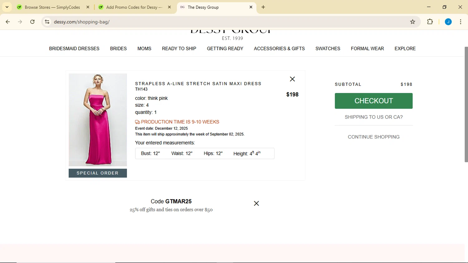Viewport: 468px width, 263px height.
Task: Dismiss the GTMAR25 promo code banner
Action: (x=256, y=203)
